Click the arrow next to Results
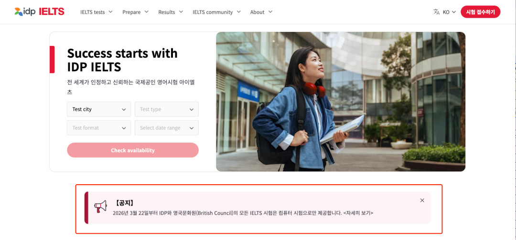 point(181,11)
